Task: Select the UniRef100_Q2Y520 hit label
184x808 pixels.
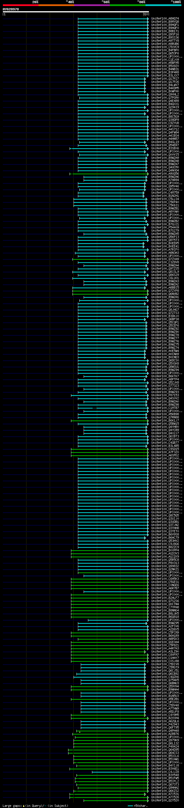Action: pos(165,800)
